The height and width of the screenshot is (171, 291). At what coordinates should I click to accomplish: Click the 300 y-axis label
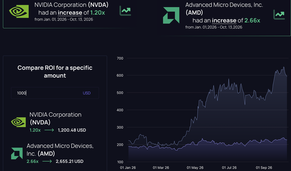120,127
